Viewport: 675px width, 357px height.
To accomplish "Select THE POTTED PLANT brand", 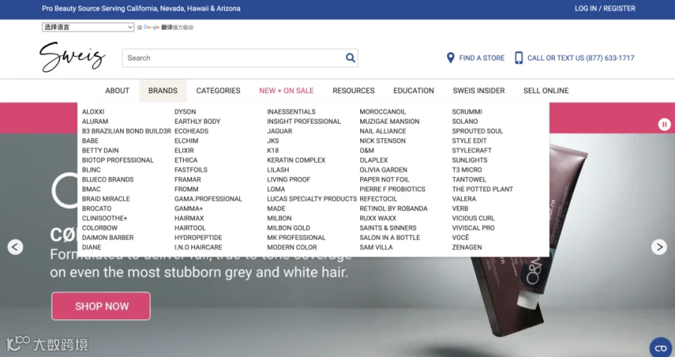I will (x=482, y=189).
